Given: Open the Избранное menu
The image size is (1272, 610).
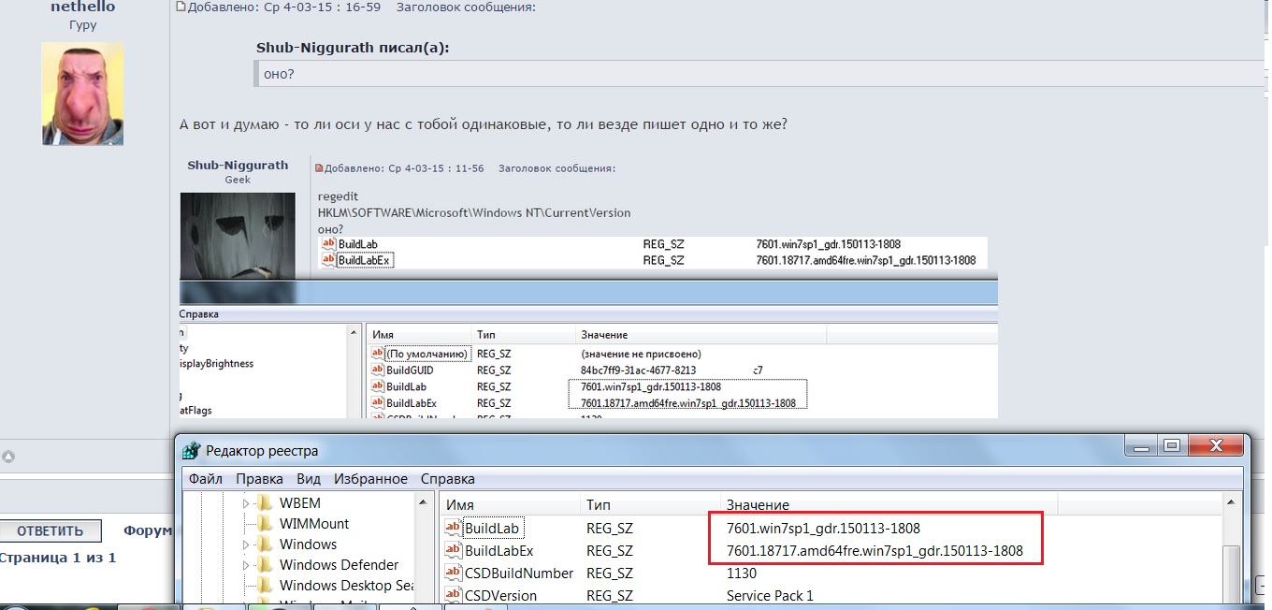Looking at the screenshot, I should click(x=370, y=479).
